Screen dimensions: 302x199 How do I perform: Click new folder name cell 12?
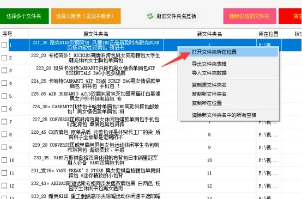tap(209, 186)
